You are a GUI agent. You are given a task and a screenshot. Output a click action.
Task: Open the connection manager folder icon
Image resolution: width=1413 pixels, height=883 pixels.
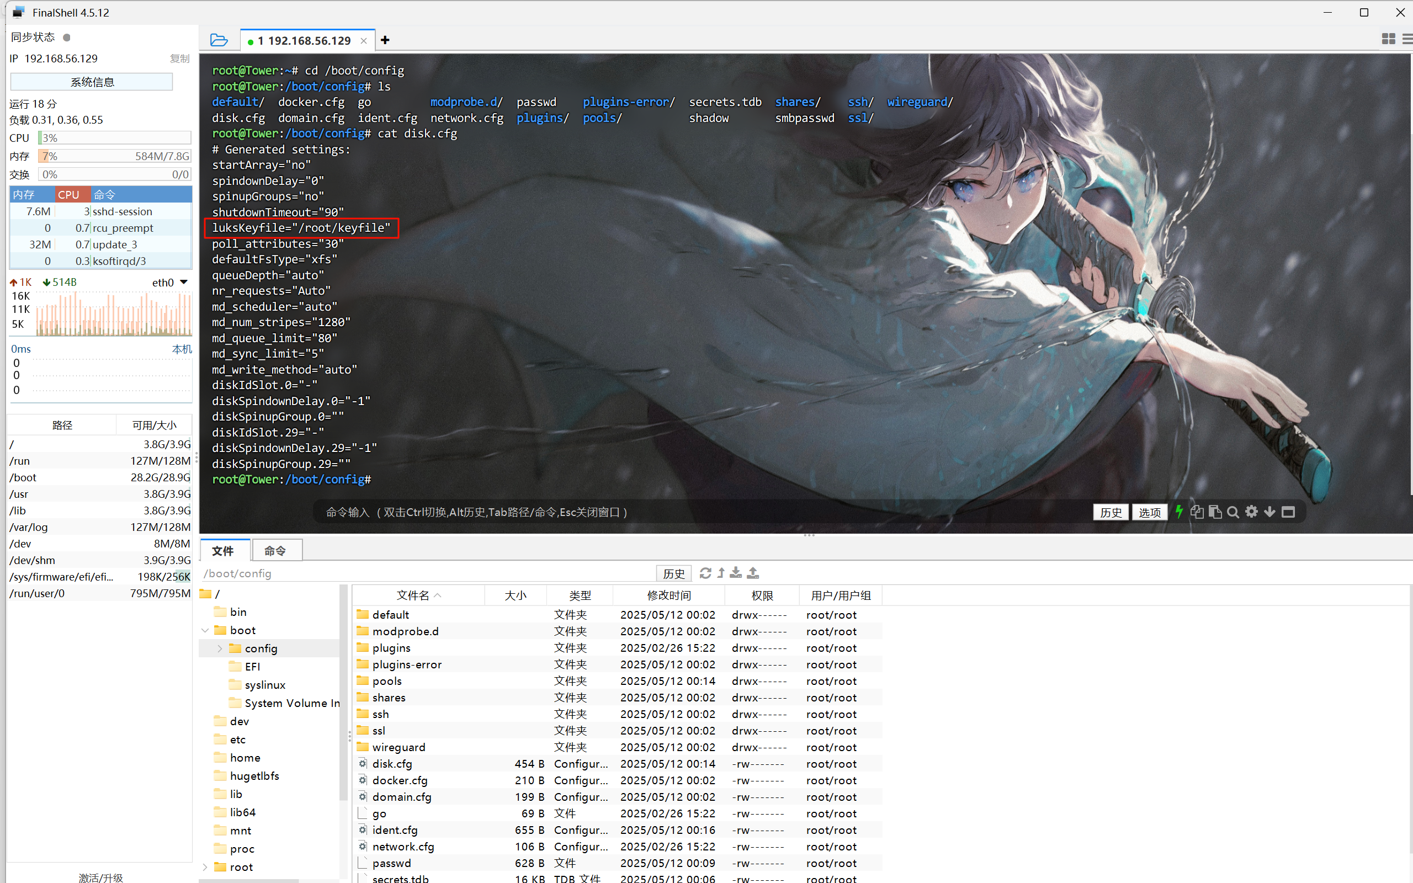[219, 40]
